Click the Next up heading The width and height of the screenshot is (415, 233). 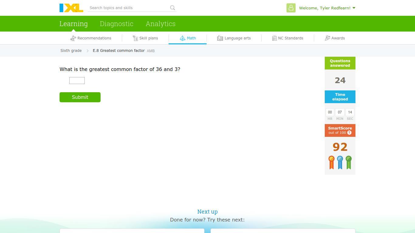click(207, 212)
